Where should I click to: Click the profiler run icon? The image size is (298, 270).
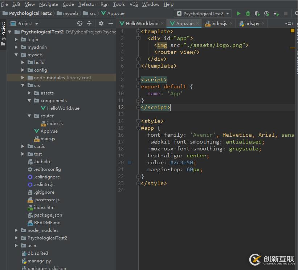pyautogui.click(x=267, y=13)
